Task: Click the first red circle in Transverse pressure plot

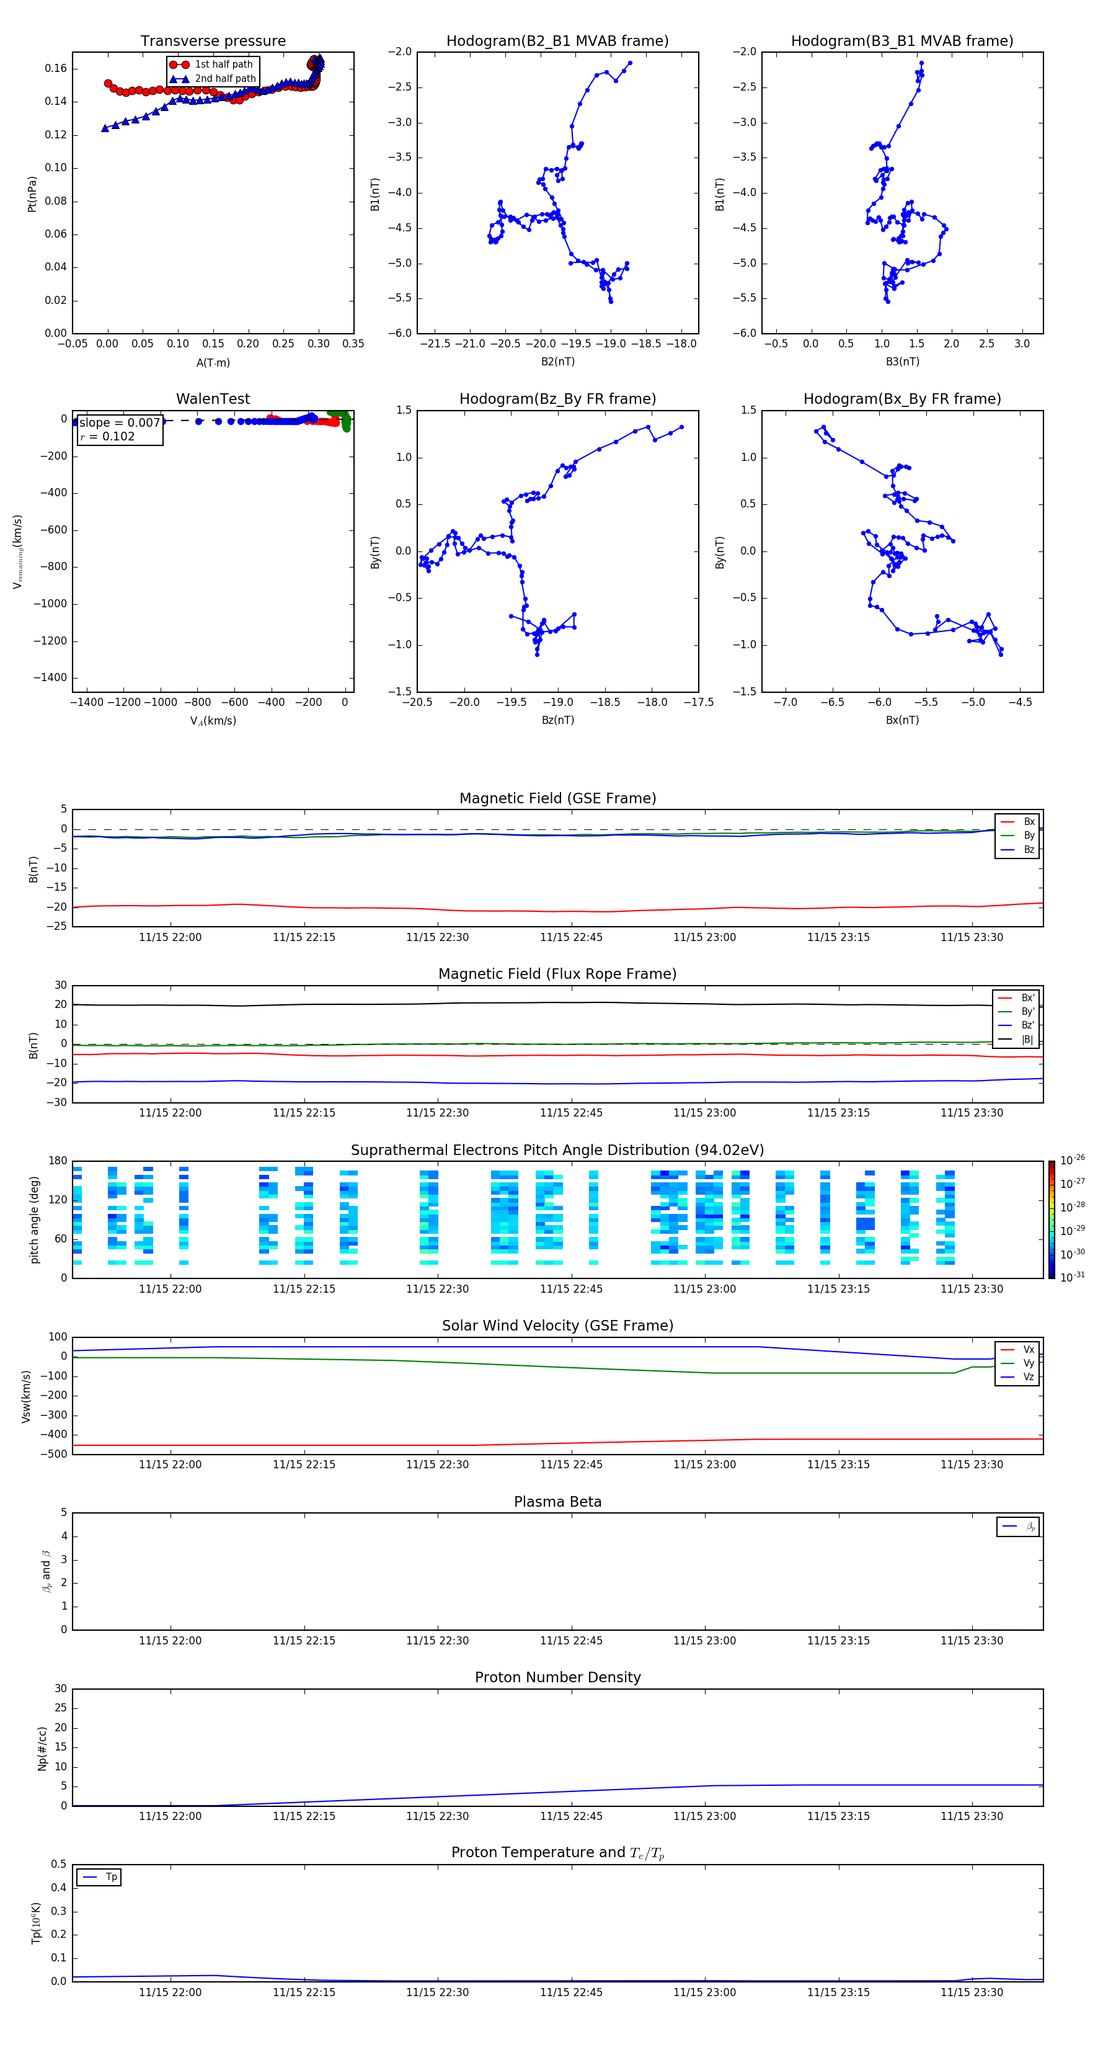Action: [x=108, y=84]
